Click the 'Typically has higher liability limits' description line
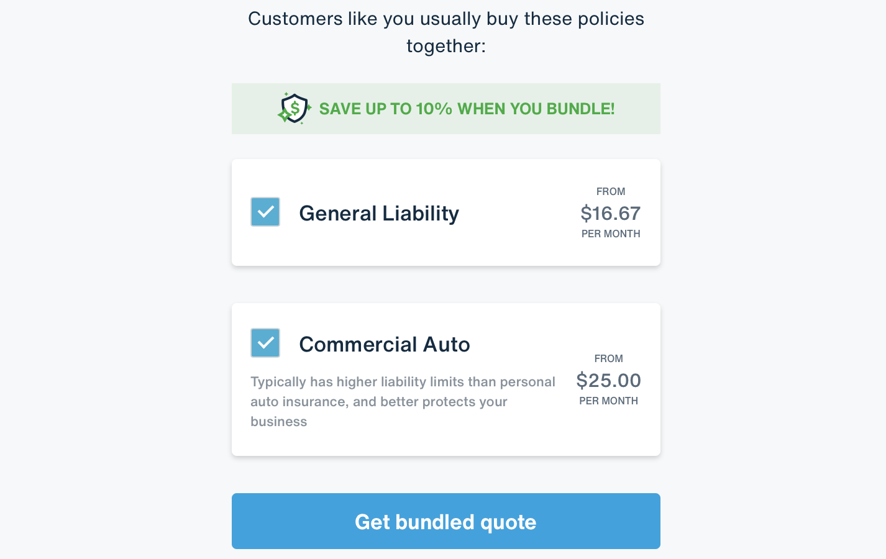The image size is (886, 559). 403,382
